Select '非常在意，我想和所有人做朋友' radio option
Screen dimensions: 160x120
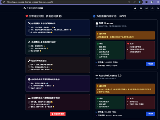click(x=29, y=102)
